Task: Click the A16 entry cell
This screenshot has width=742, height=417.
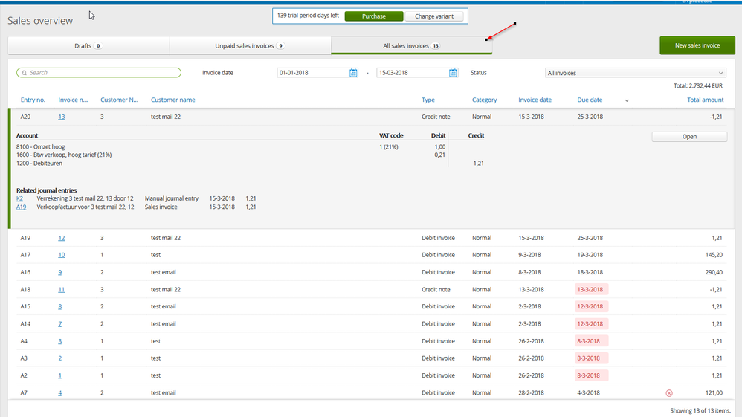Action: tap(25, 273)
